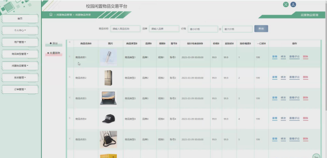Open the cosmetic bottle thumbnail of 商品名称1
This screenshot has width=327, height=158.
pos(108,57)
